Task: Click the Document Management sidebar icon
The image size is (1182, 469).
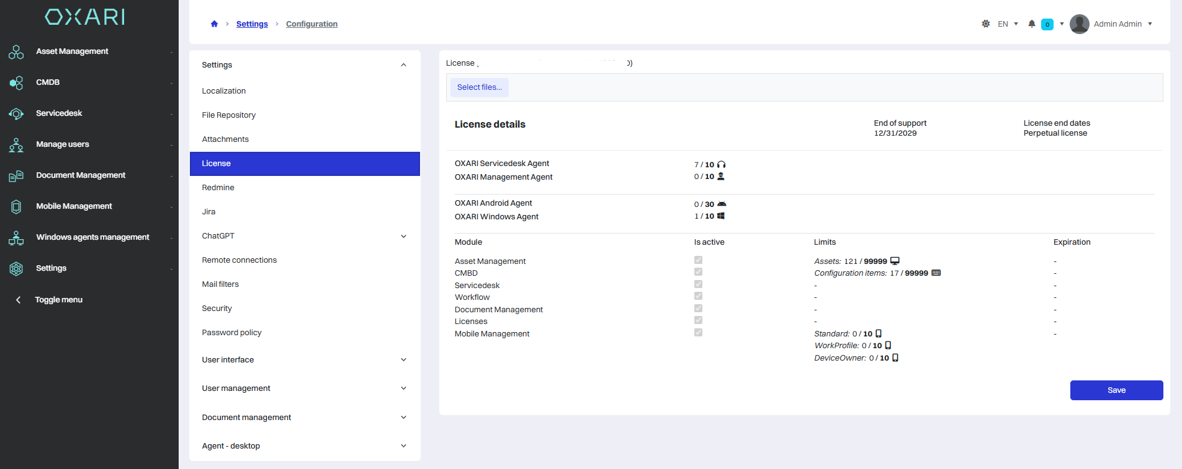Action: coord(16,176)
